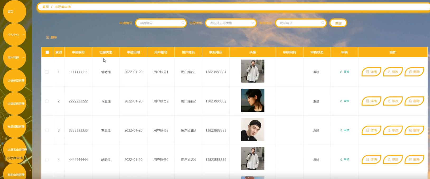Click avatar photo of 用户姓名3
Image resolution: width=430 pixels, height=179 pixels.
253,129
